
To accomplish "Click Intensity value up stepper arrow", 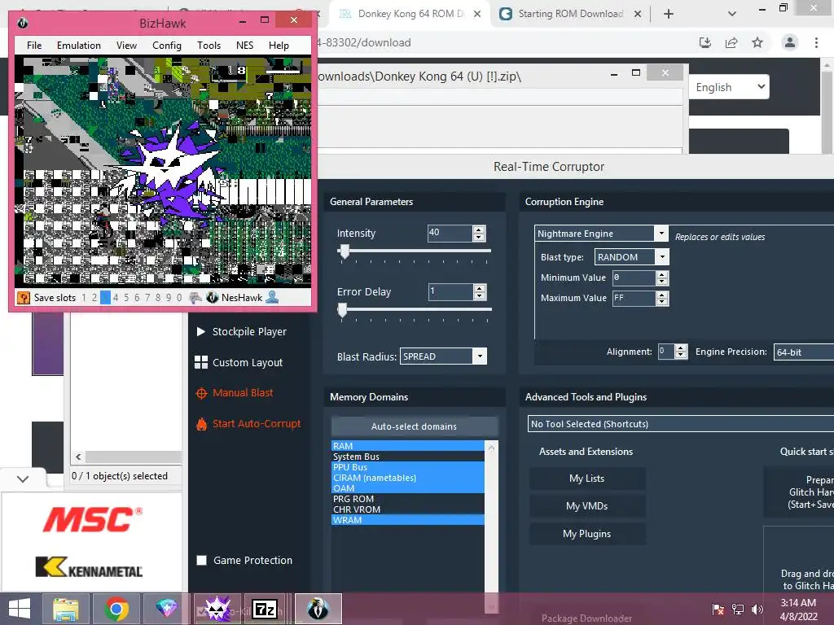I will (479, 229).
